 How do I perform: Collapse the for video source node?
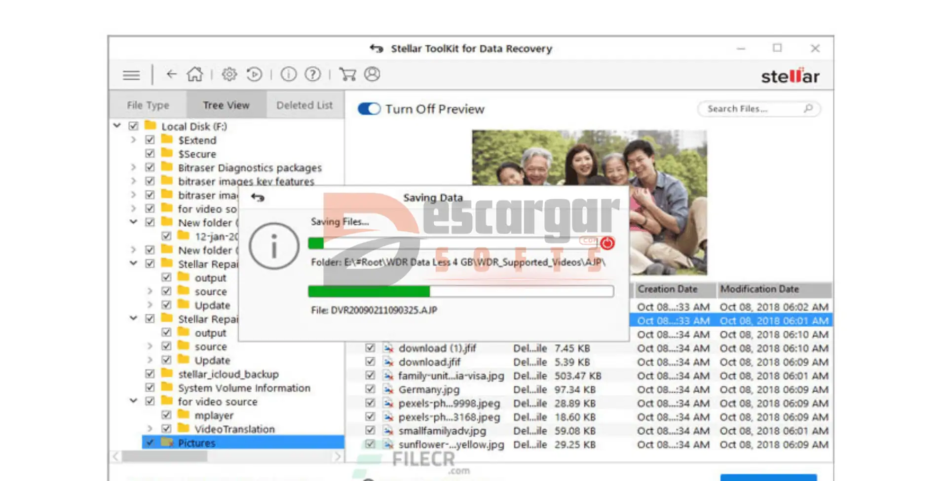[x=133, y=401]
